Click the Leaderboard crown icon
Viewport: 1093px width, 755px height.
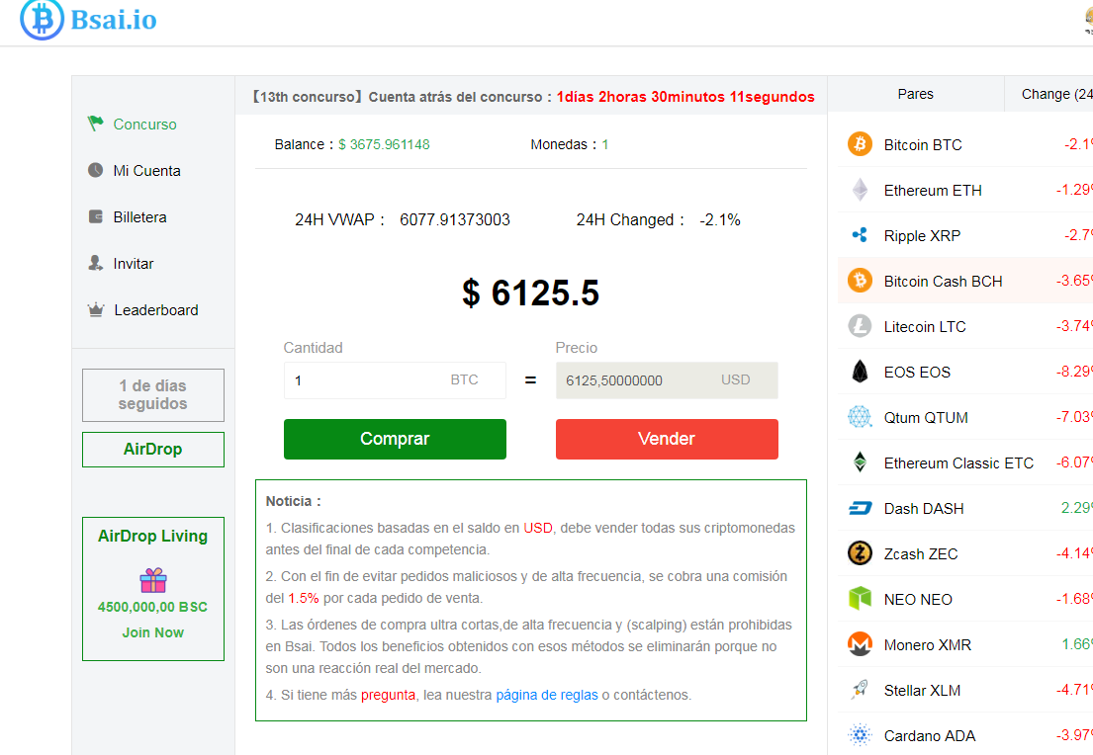coord(96,310)
